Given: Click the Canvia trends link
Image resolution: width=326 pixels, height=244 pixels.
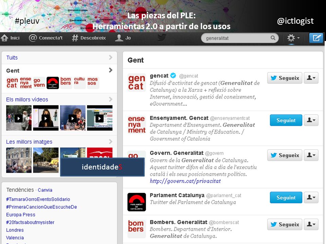Looking at the screenshot, I should pos(45,190).
